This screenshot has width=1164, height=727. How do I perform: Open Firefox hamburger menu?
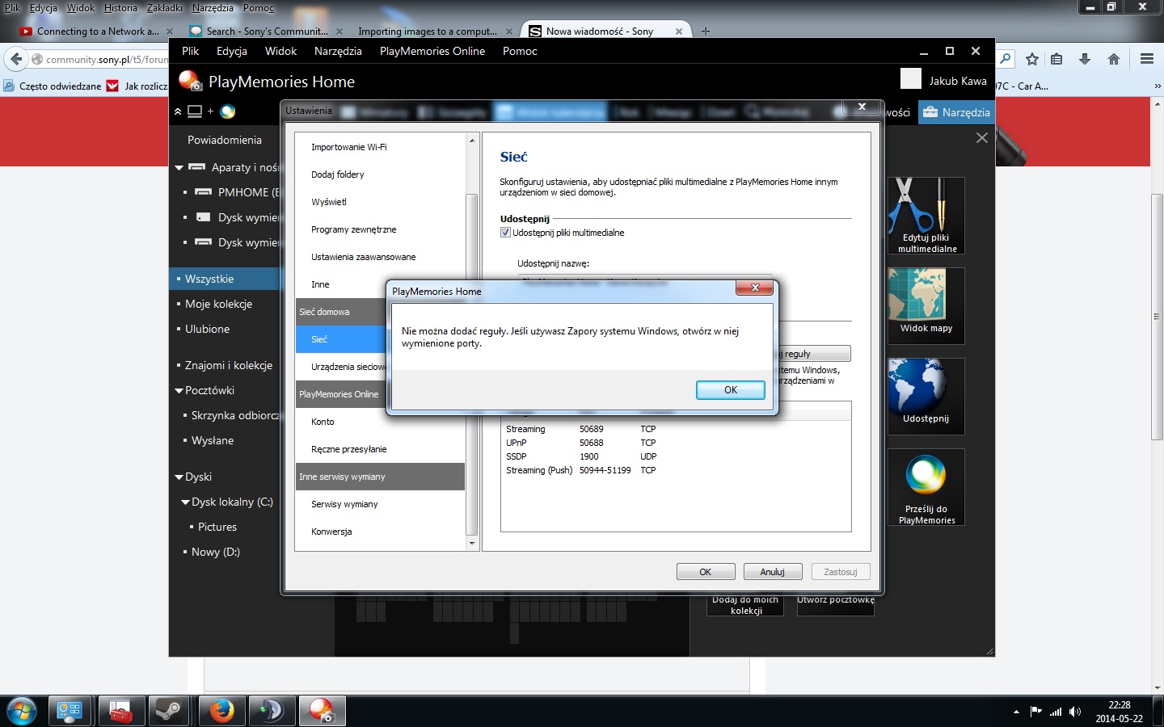pyautogui.click(x=1147, y=59)
